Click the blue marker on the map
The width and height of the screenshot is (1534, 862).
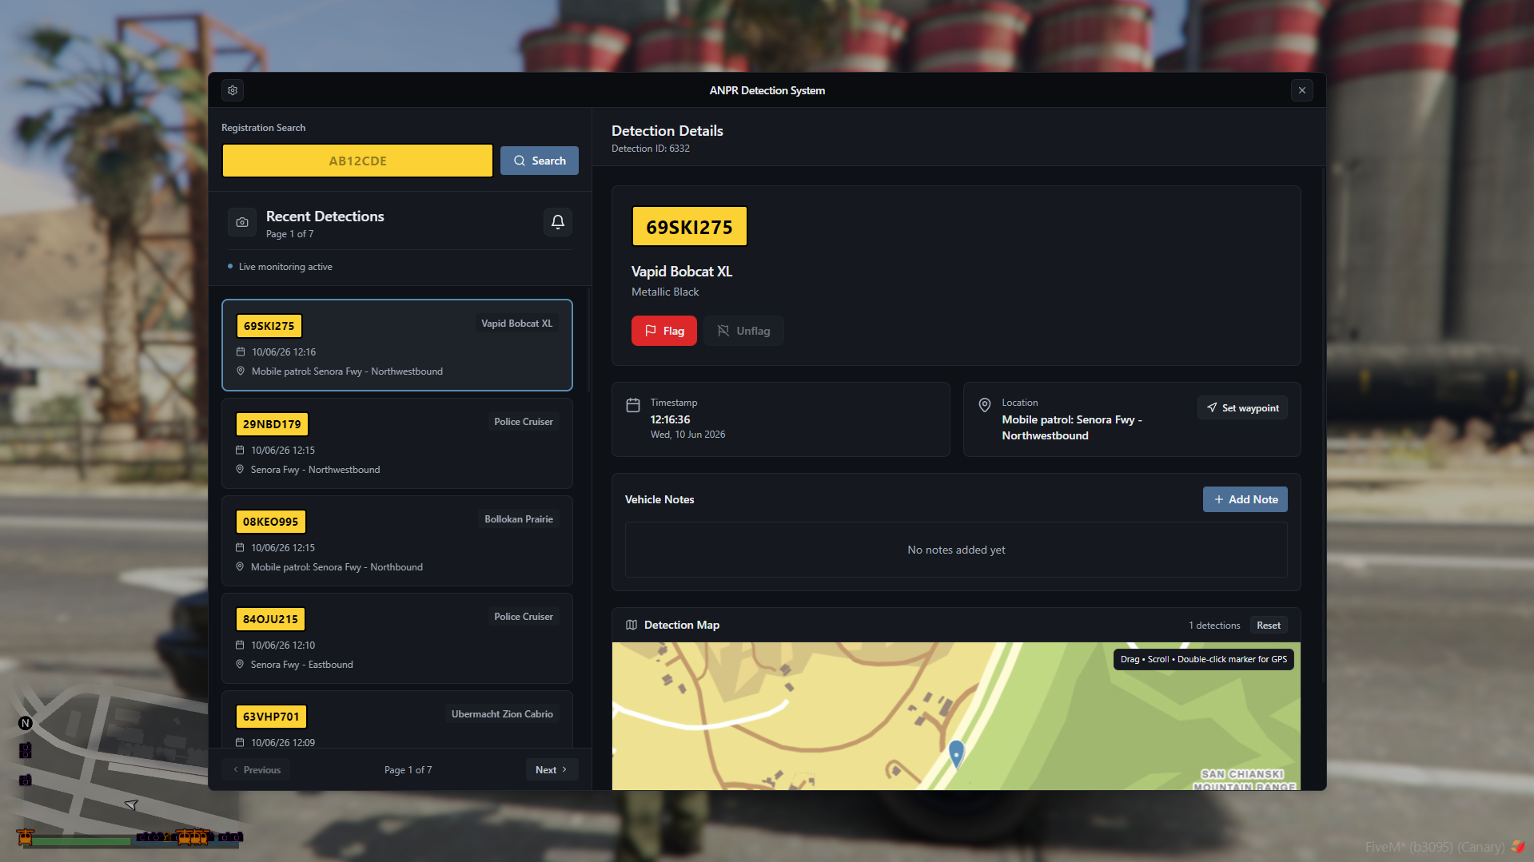click(x=956, y=753)
